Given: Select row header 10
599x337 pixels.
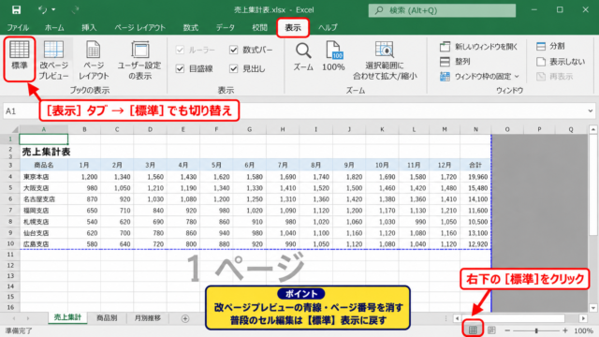Looking at the screenshot, I should click(x=10, y=243).
